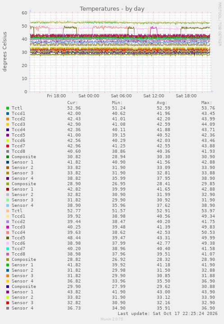Click the 43.00 average value for Sensor 1

pos(163,292)
